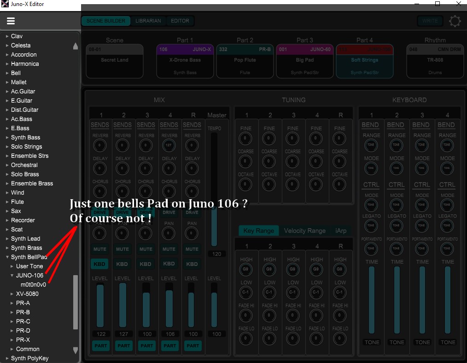The width and height of the screenshot is (467, 363).
Task: Expand the Synth Bass category
Action: [x=7, y=138]
